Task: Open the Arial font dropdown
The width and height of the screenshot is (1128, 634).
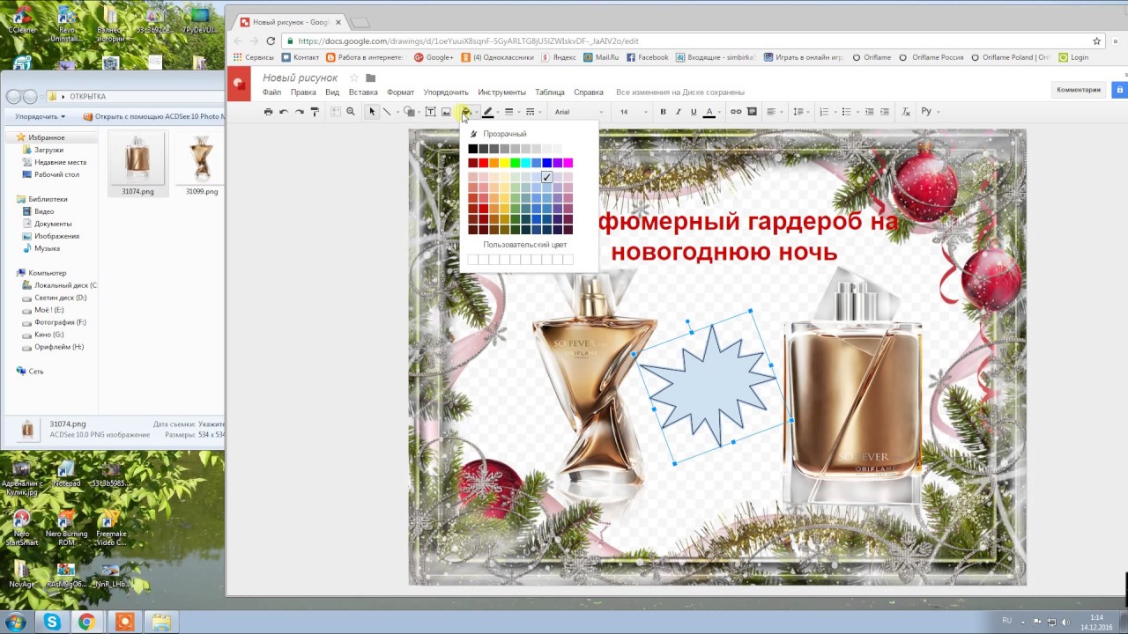Action: 578,112
